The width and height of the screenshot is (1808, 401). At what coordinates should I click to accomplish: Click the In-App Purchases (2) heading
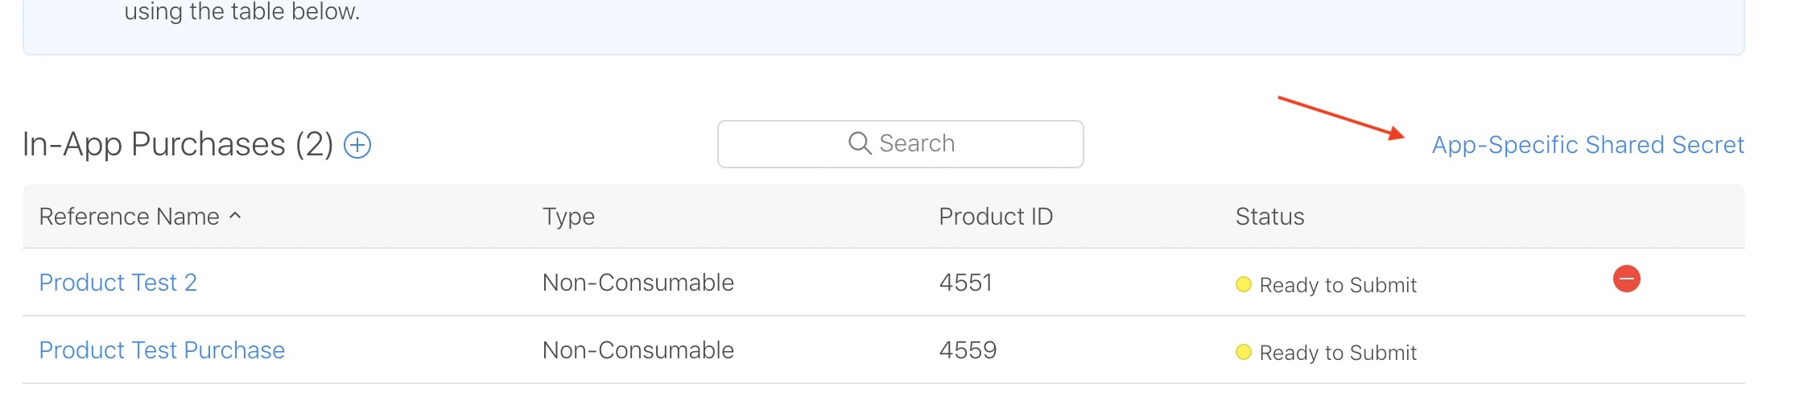click(178, 145)
